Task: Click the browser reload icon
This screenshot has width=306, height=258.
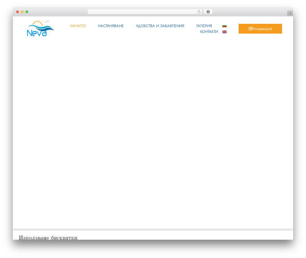Action: click(x=199, y=12)
